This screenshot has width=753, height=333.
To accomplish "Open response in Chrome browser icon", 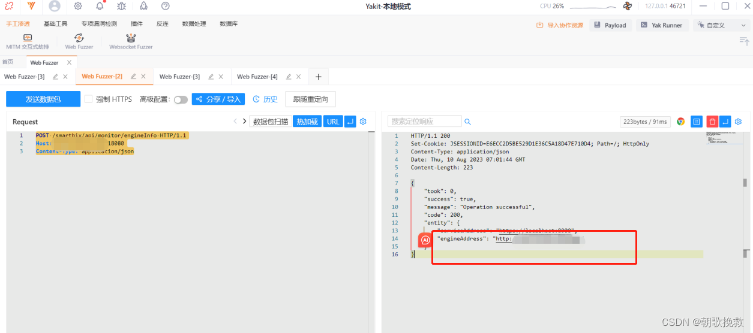I will [681, 122].
